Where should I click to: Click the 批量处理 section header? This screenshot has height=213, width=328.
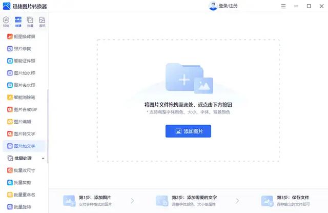tap(23, 158)
